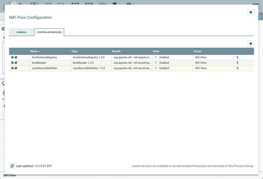Sort the table by the Name column
This screenshot has width=263, height=179.
click(x=33, y=51)
